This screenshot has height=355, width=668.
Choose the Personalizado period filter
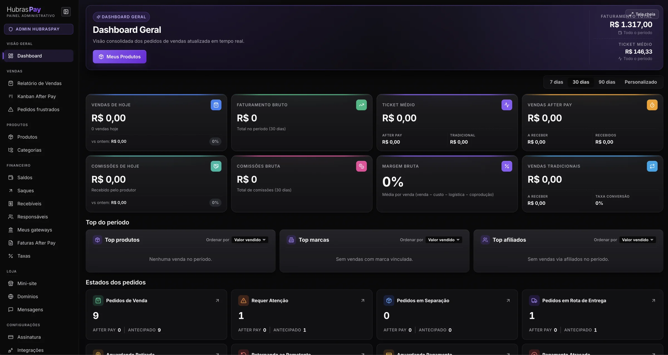coord(641,82)
